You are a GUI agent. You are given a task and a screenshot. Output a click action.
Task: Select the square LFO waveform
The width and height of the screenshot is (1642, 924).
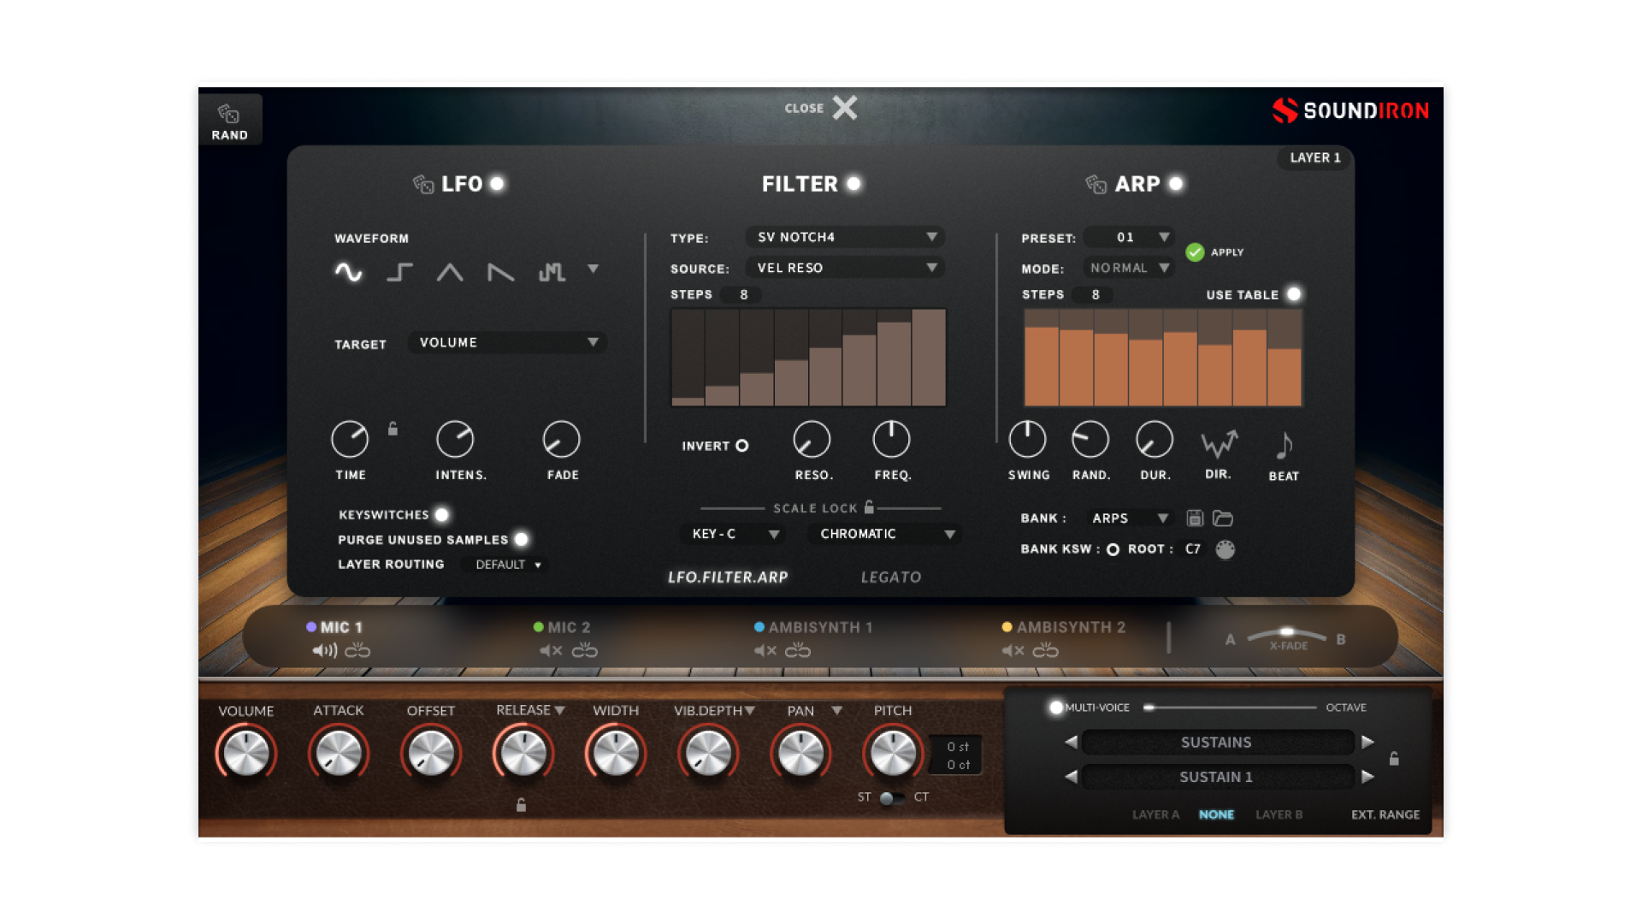click(399, 272)
